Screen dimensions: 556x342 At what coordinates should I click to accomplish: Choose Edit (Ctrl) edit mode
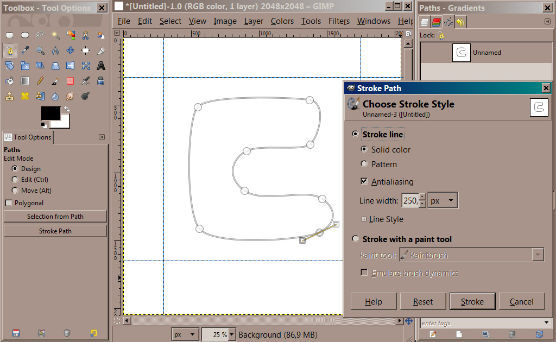(x=15, y=180)
